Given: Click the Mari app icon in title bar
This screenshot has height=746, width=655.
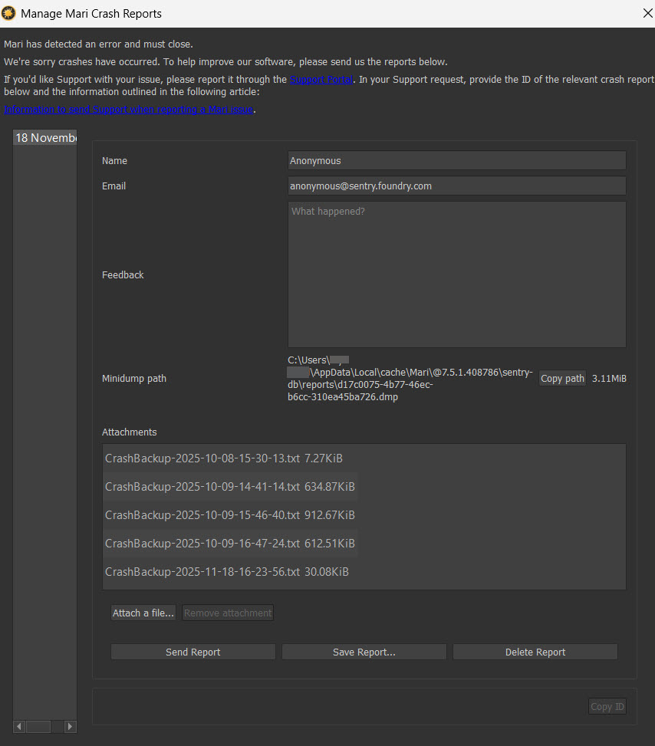Looking at the screenshot, I should [9, 13].
